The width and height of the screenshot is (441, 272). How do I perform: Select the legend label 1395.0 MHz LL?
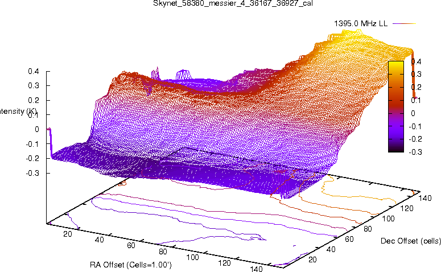[x=361, y=24]
